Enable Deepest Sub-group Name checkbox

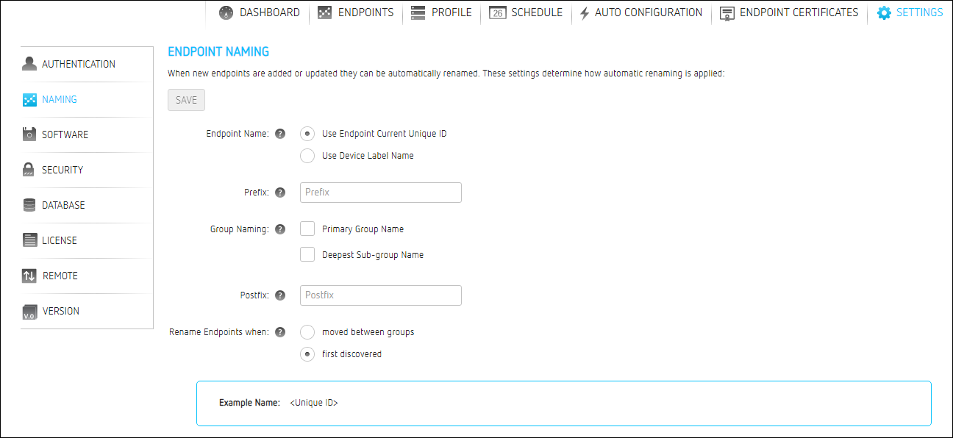[x=307, y=254]
